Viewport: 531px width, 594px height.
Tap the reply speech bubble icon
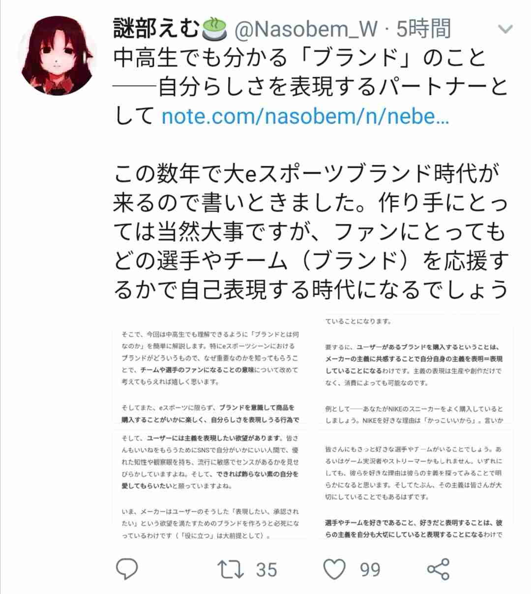pos(126,569)
